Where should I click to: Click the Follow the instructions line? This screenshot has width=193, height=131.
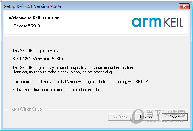point(59,90)
